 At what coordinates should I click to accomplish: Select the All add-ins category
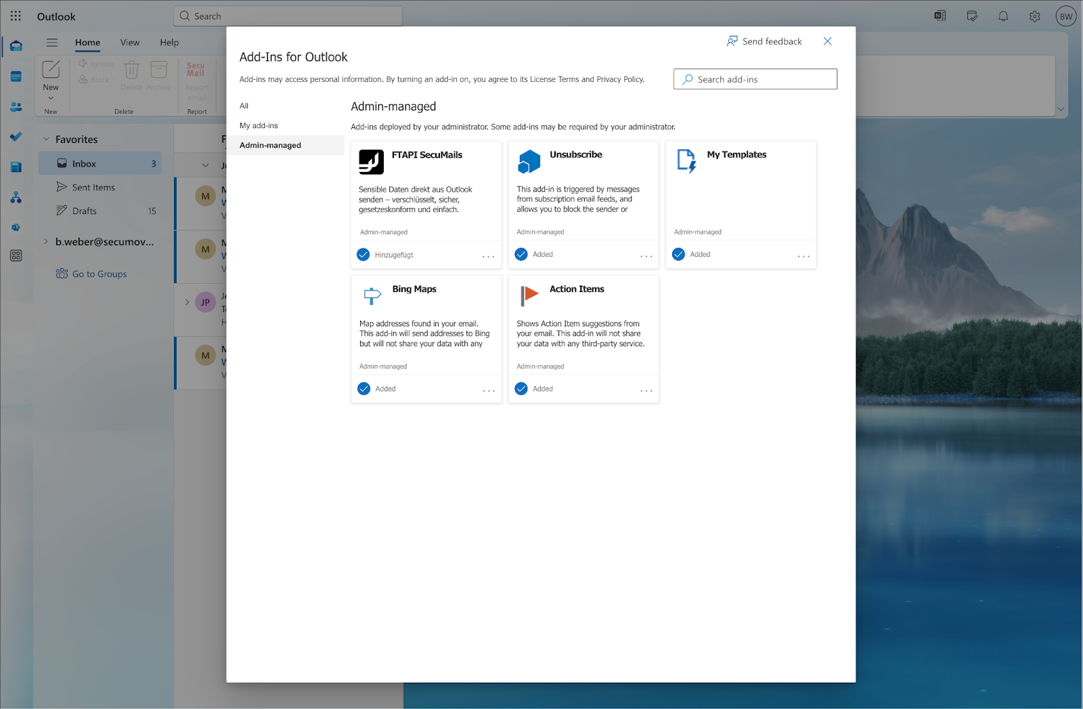(244, 106)
